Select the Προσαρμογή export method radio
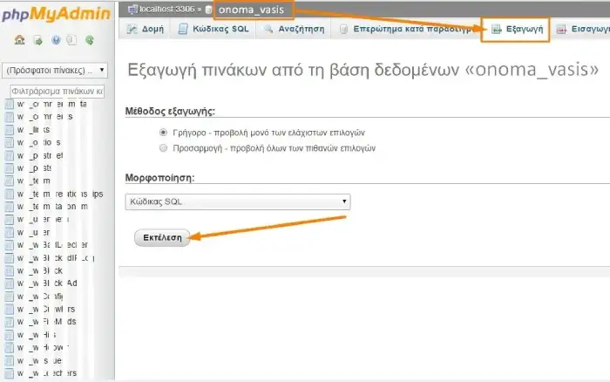Viewport: 610px width, 382px height. (164, 148)
